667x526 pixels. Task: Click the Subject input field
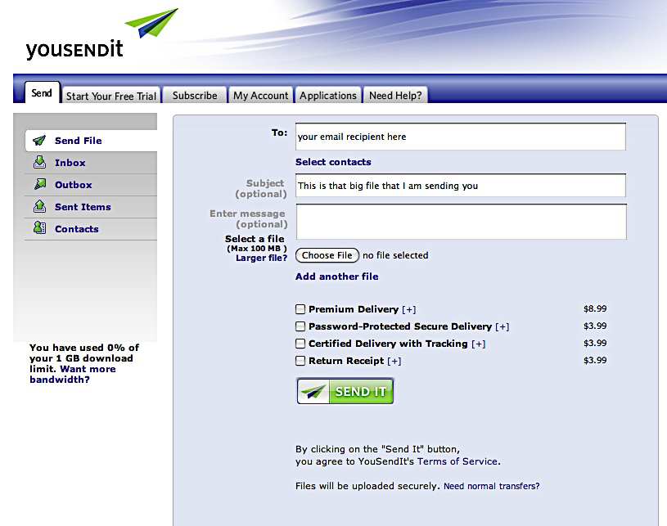461,185
